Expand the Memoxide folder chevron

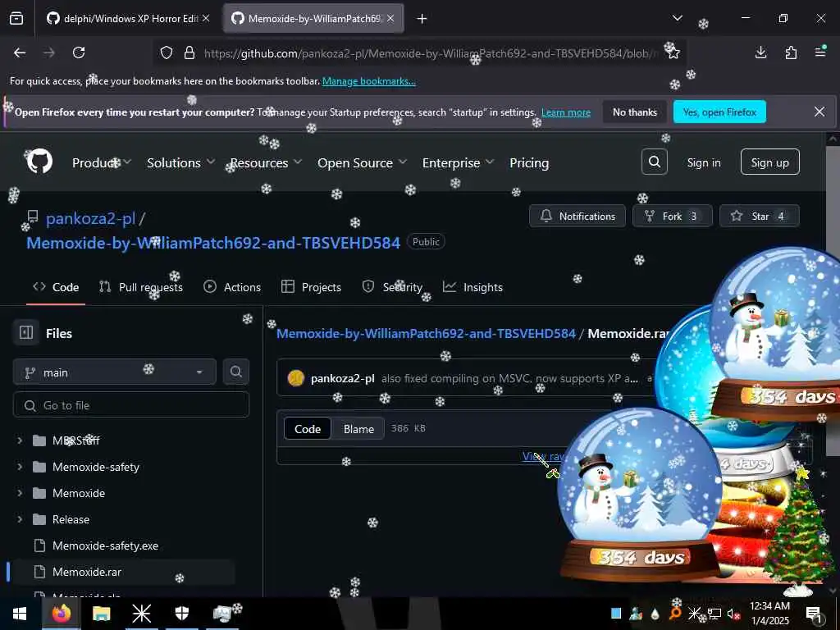[x=20, y=493]
